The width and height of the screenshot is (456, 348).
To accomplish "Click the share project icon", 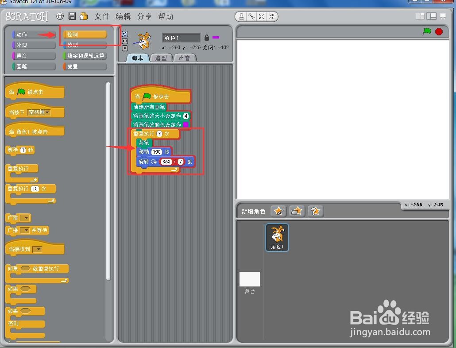I will click(x=84, y=16).
